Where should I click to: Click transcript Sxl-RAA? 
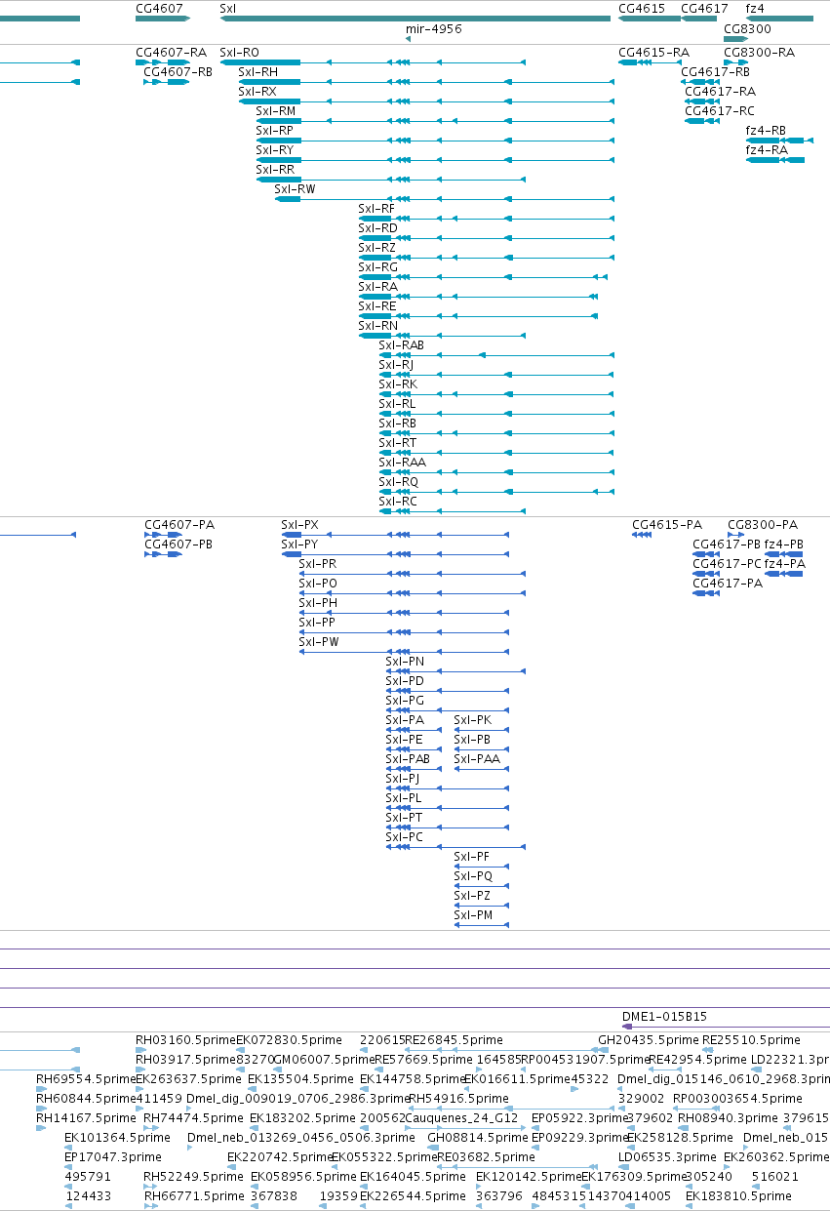402,462
